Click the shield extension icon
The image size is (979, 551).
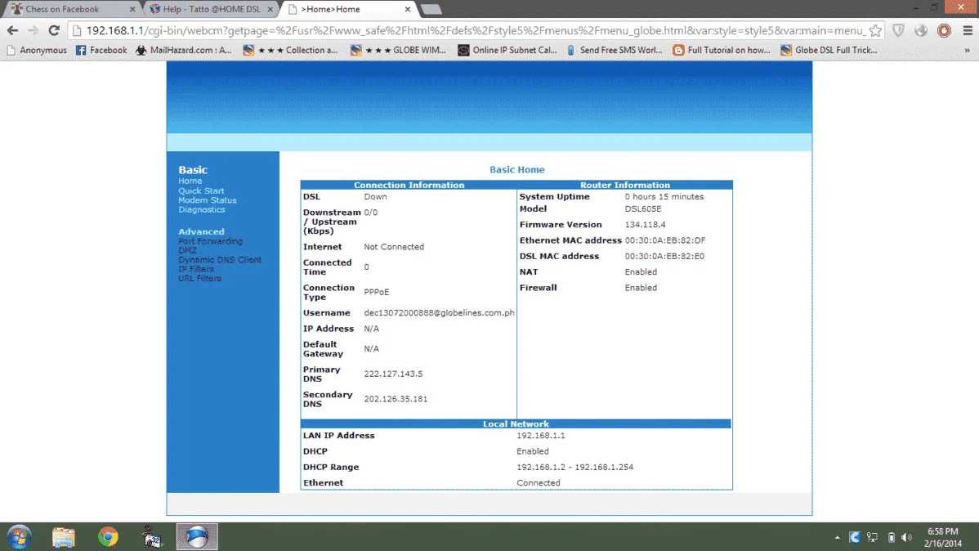898,30
